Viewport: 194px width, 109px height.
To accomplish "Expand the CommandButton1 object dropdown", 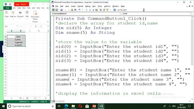I will (120, 14).
